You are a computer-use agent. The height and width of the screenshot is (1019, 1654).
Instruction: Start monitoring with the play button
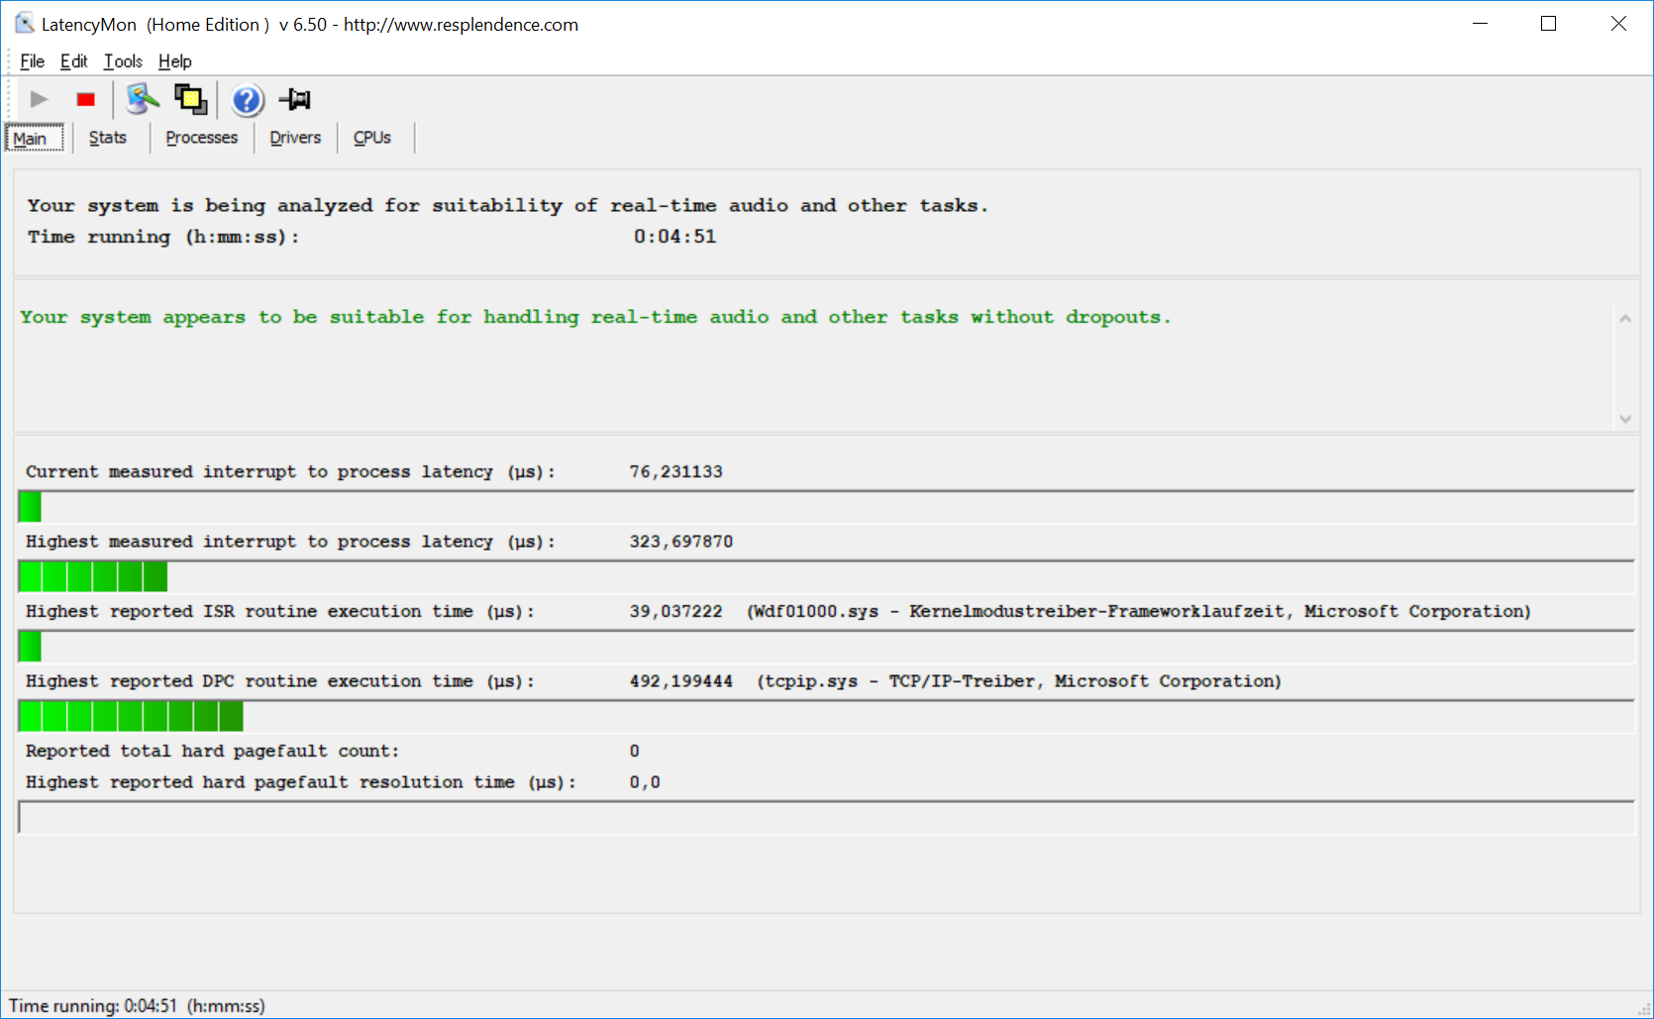pos(40,99)
